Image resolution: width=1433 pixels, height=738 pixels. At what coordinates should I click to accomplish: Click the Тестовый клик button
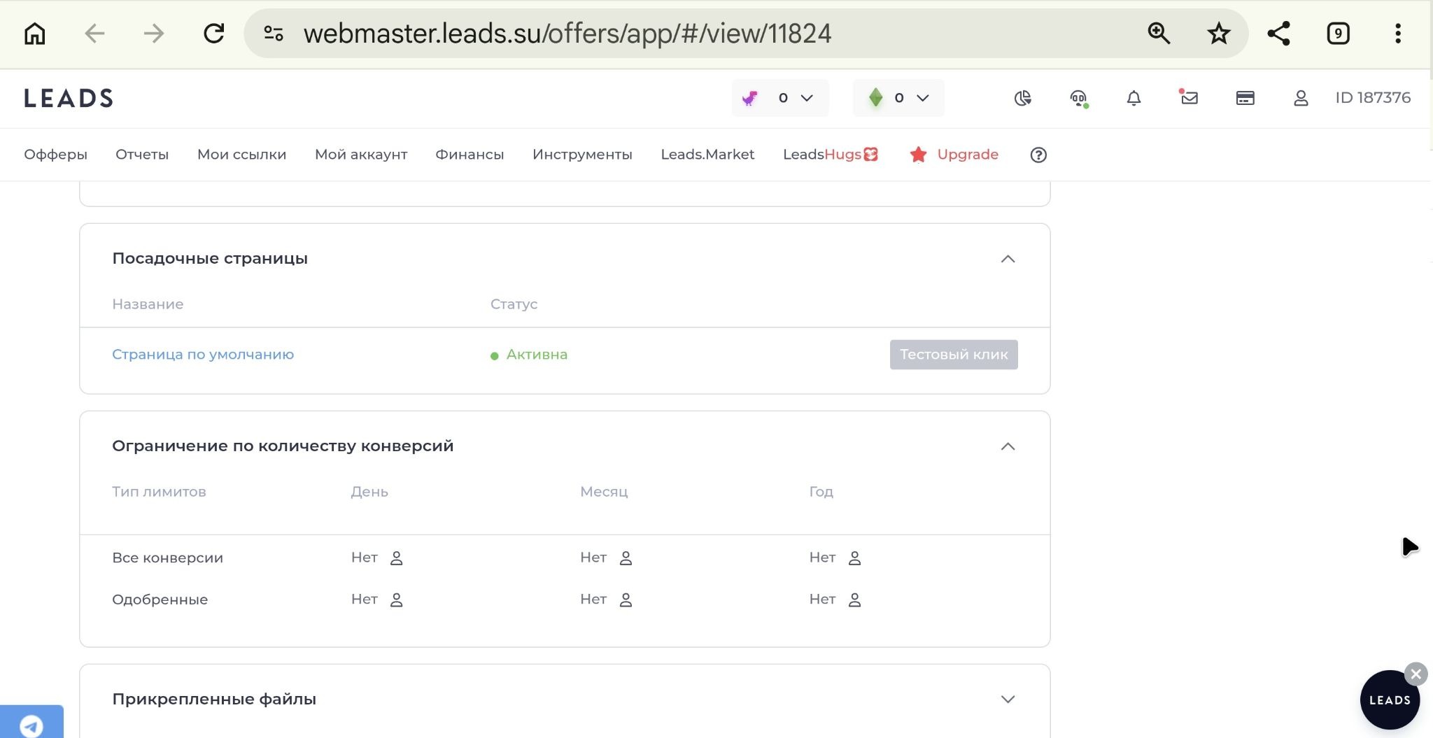954,355
